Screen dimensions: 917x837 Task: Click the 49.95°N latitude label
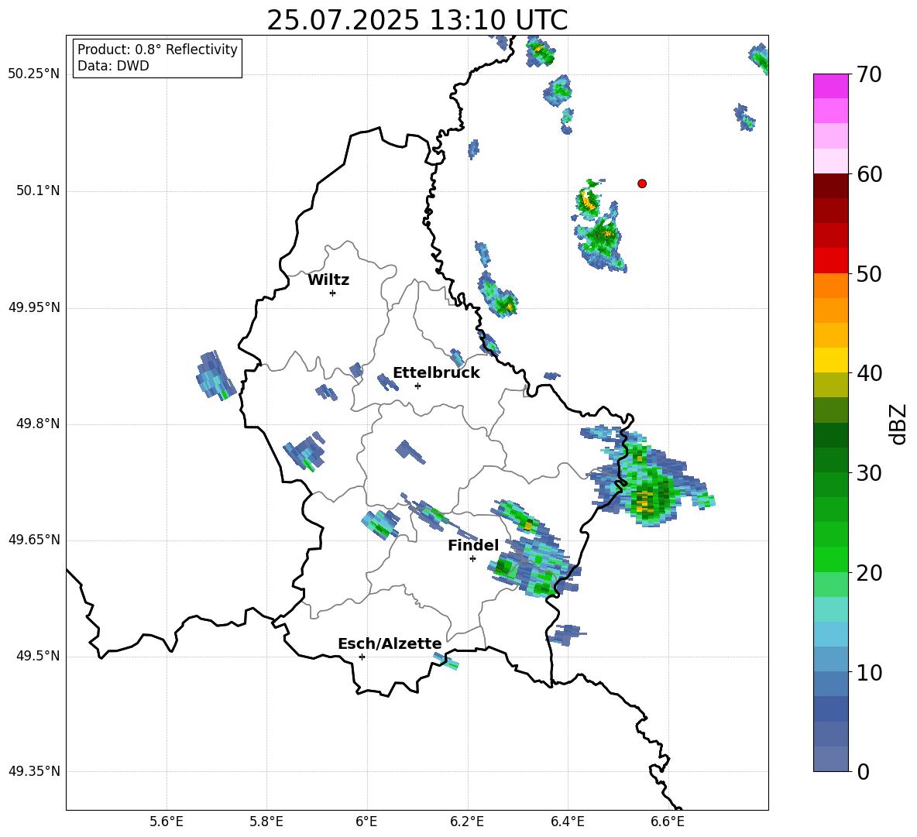coord(34,307)
